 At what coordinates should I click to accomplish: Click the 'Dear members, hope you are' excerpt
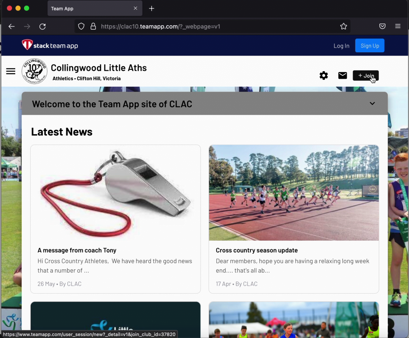(x=292, y=266)
